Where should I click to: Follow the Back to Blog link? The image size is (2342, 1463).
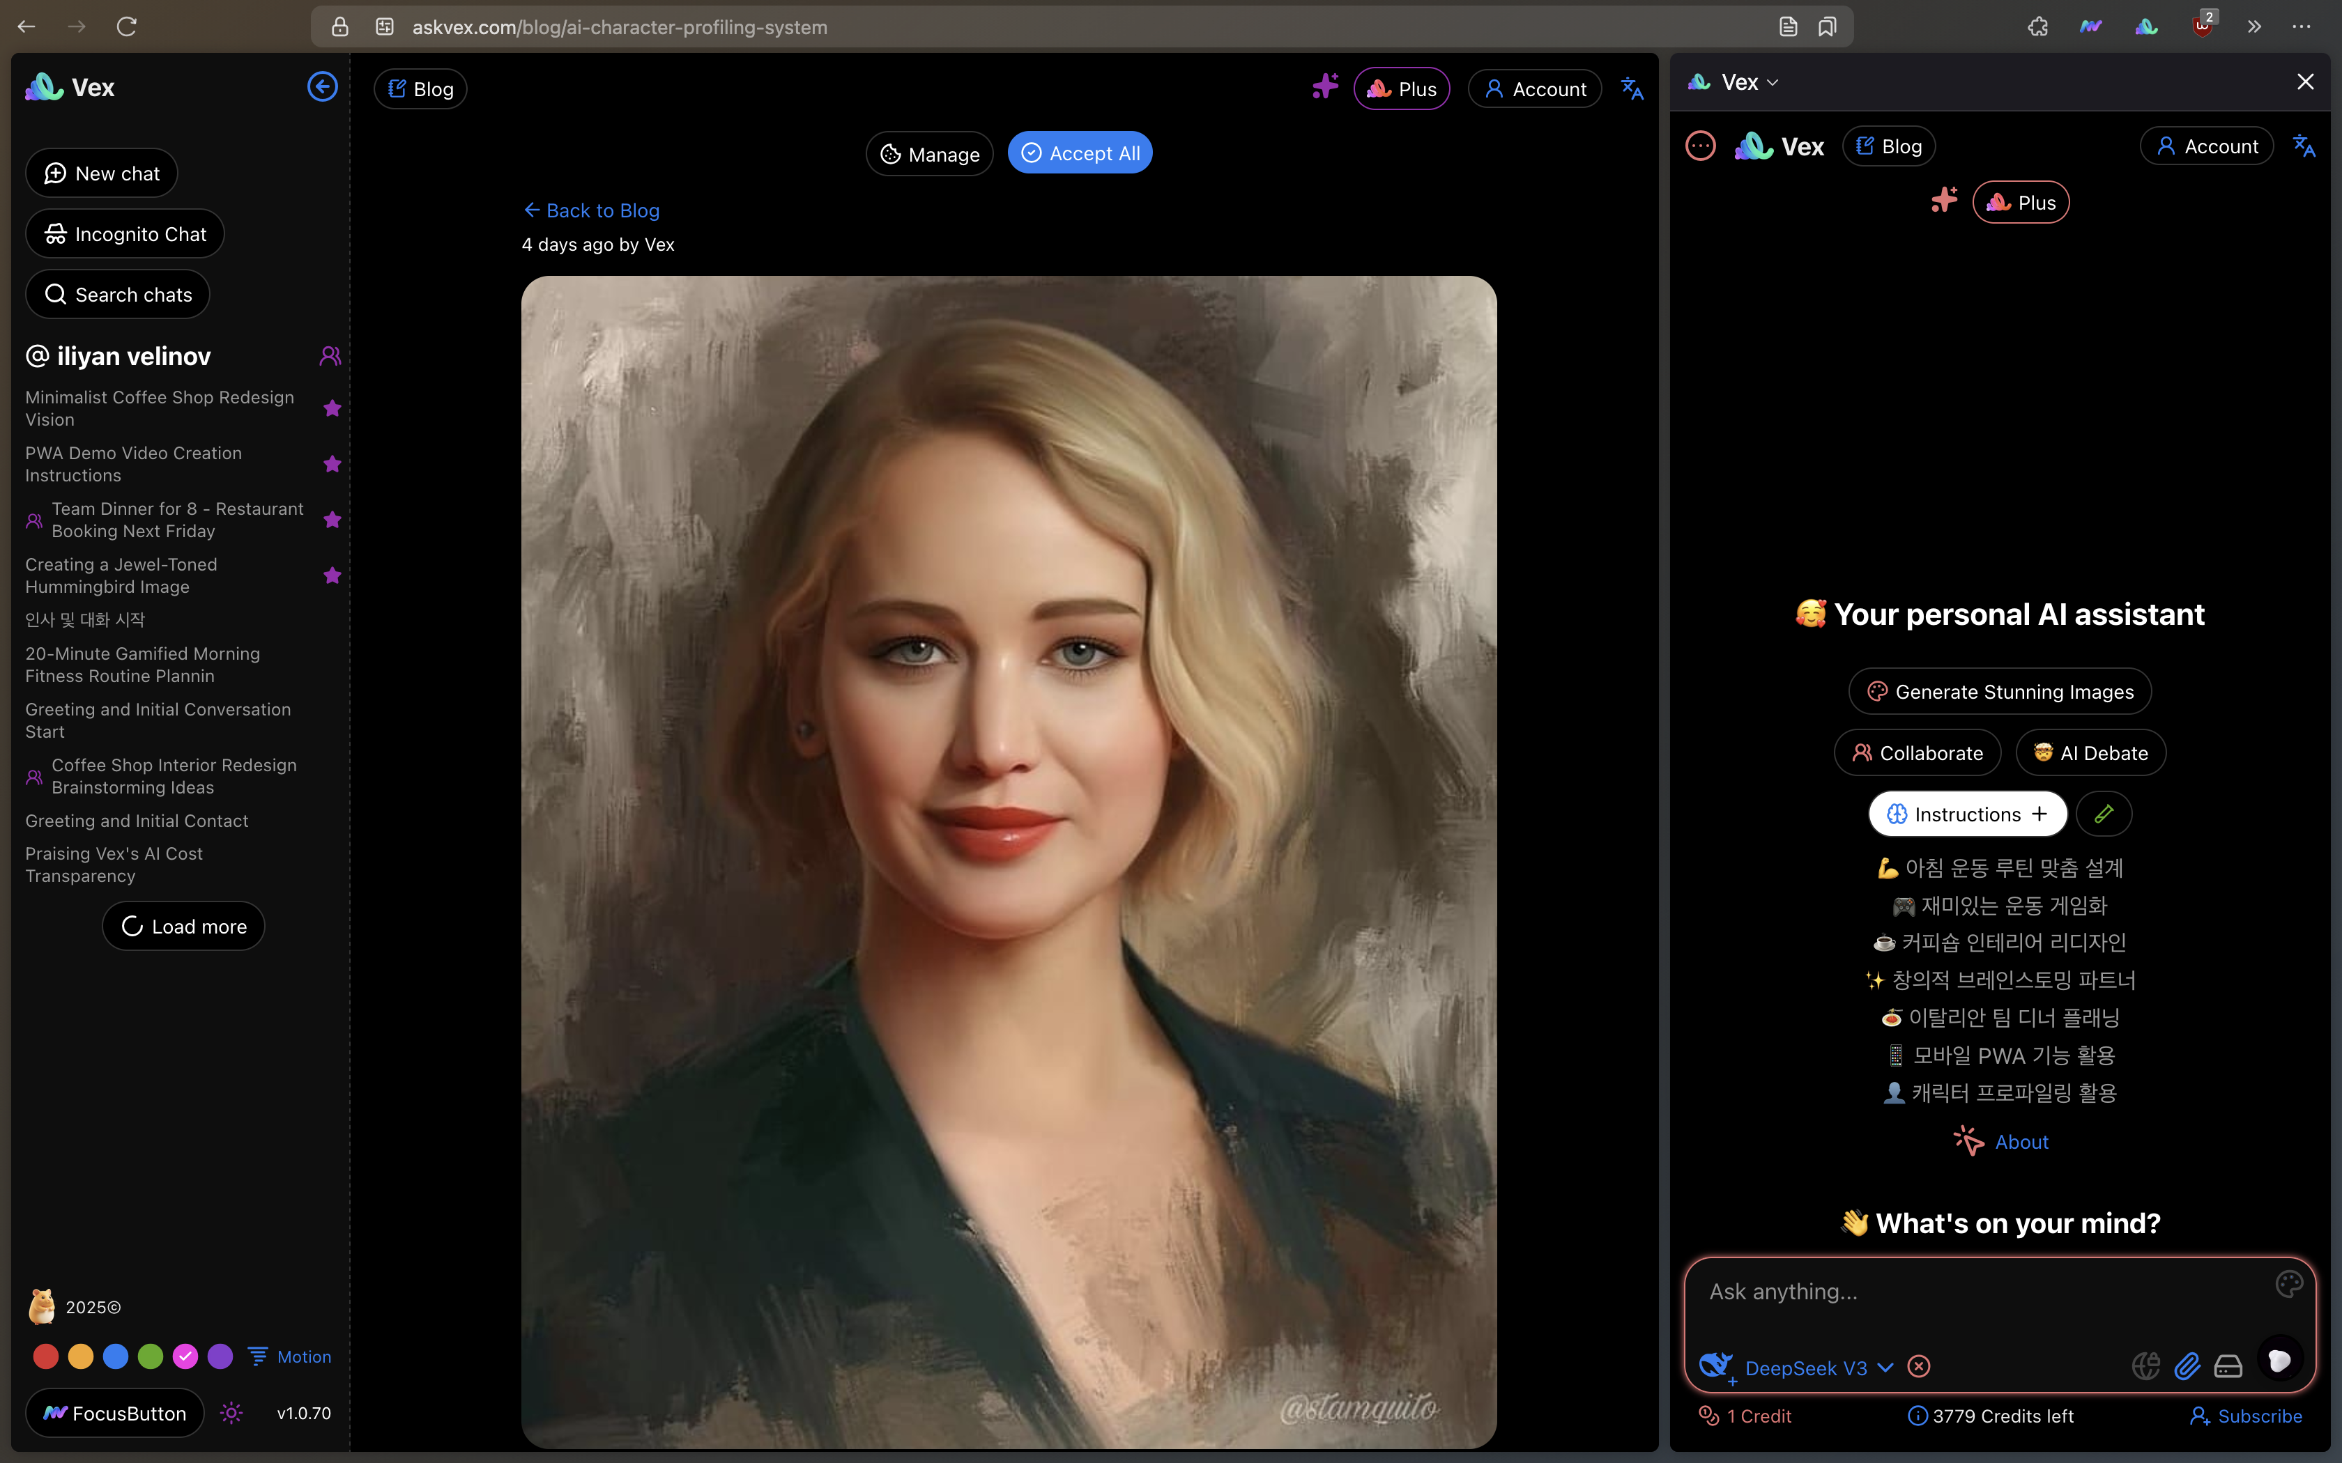point(591,210)
